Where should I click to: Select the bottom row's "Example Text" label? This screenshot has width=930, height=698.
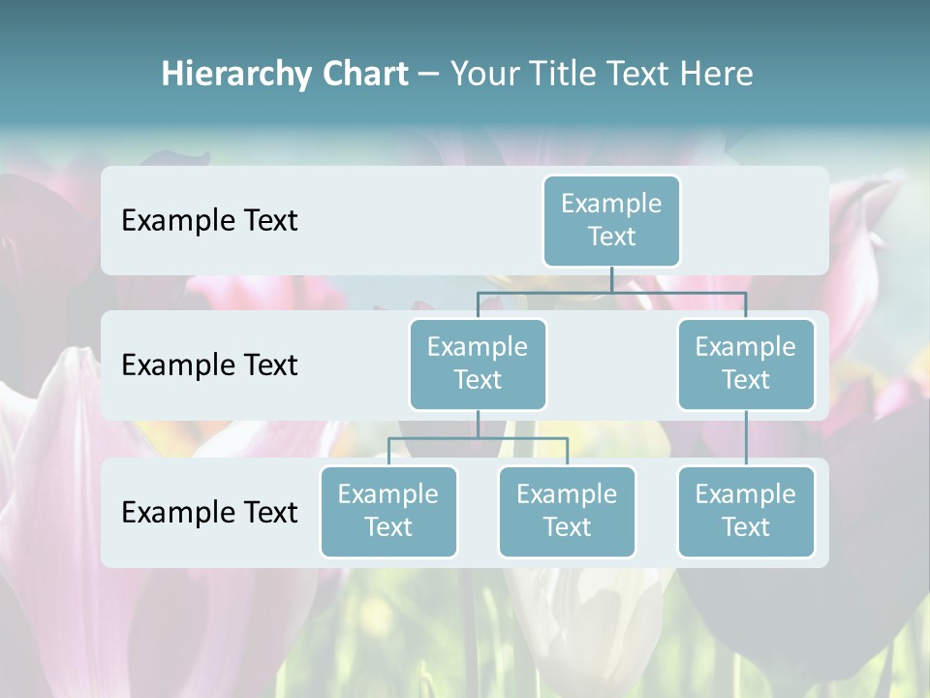click(x=209, y=512)
